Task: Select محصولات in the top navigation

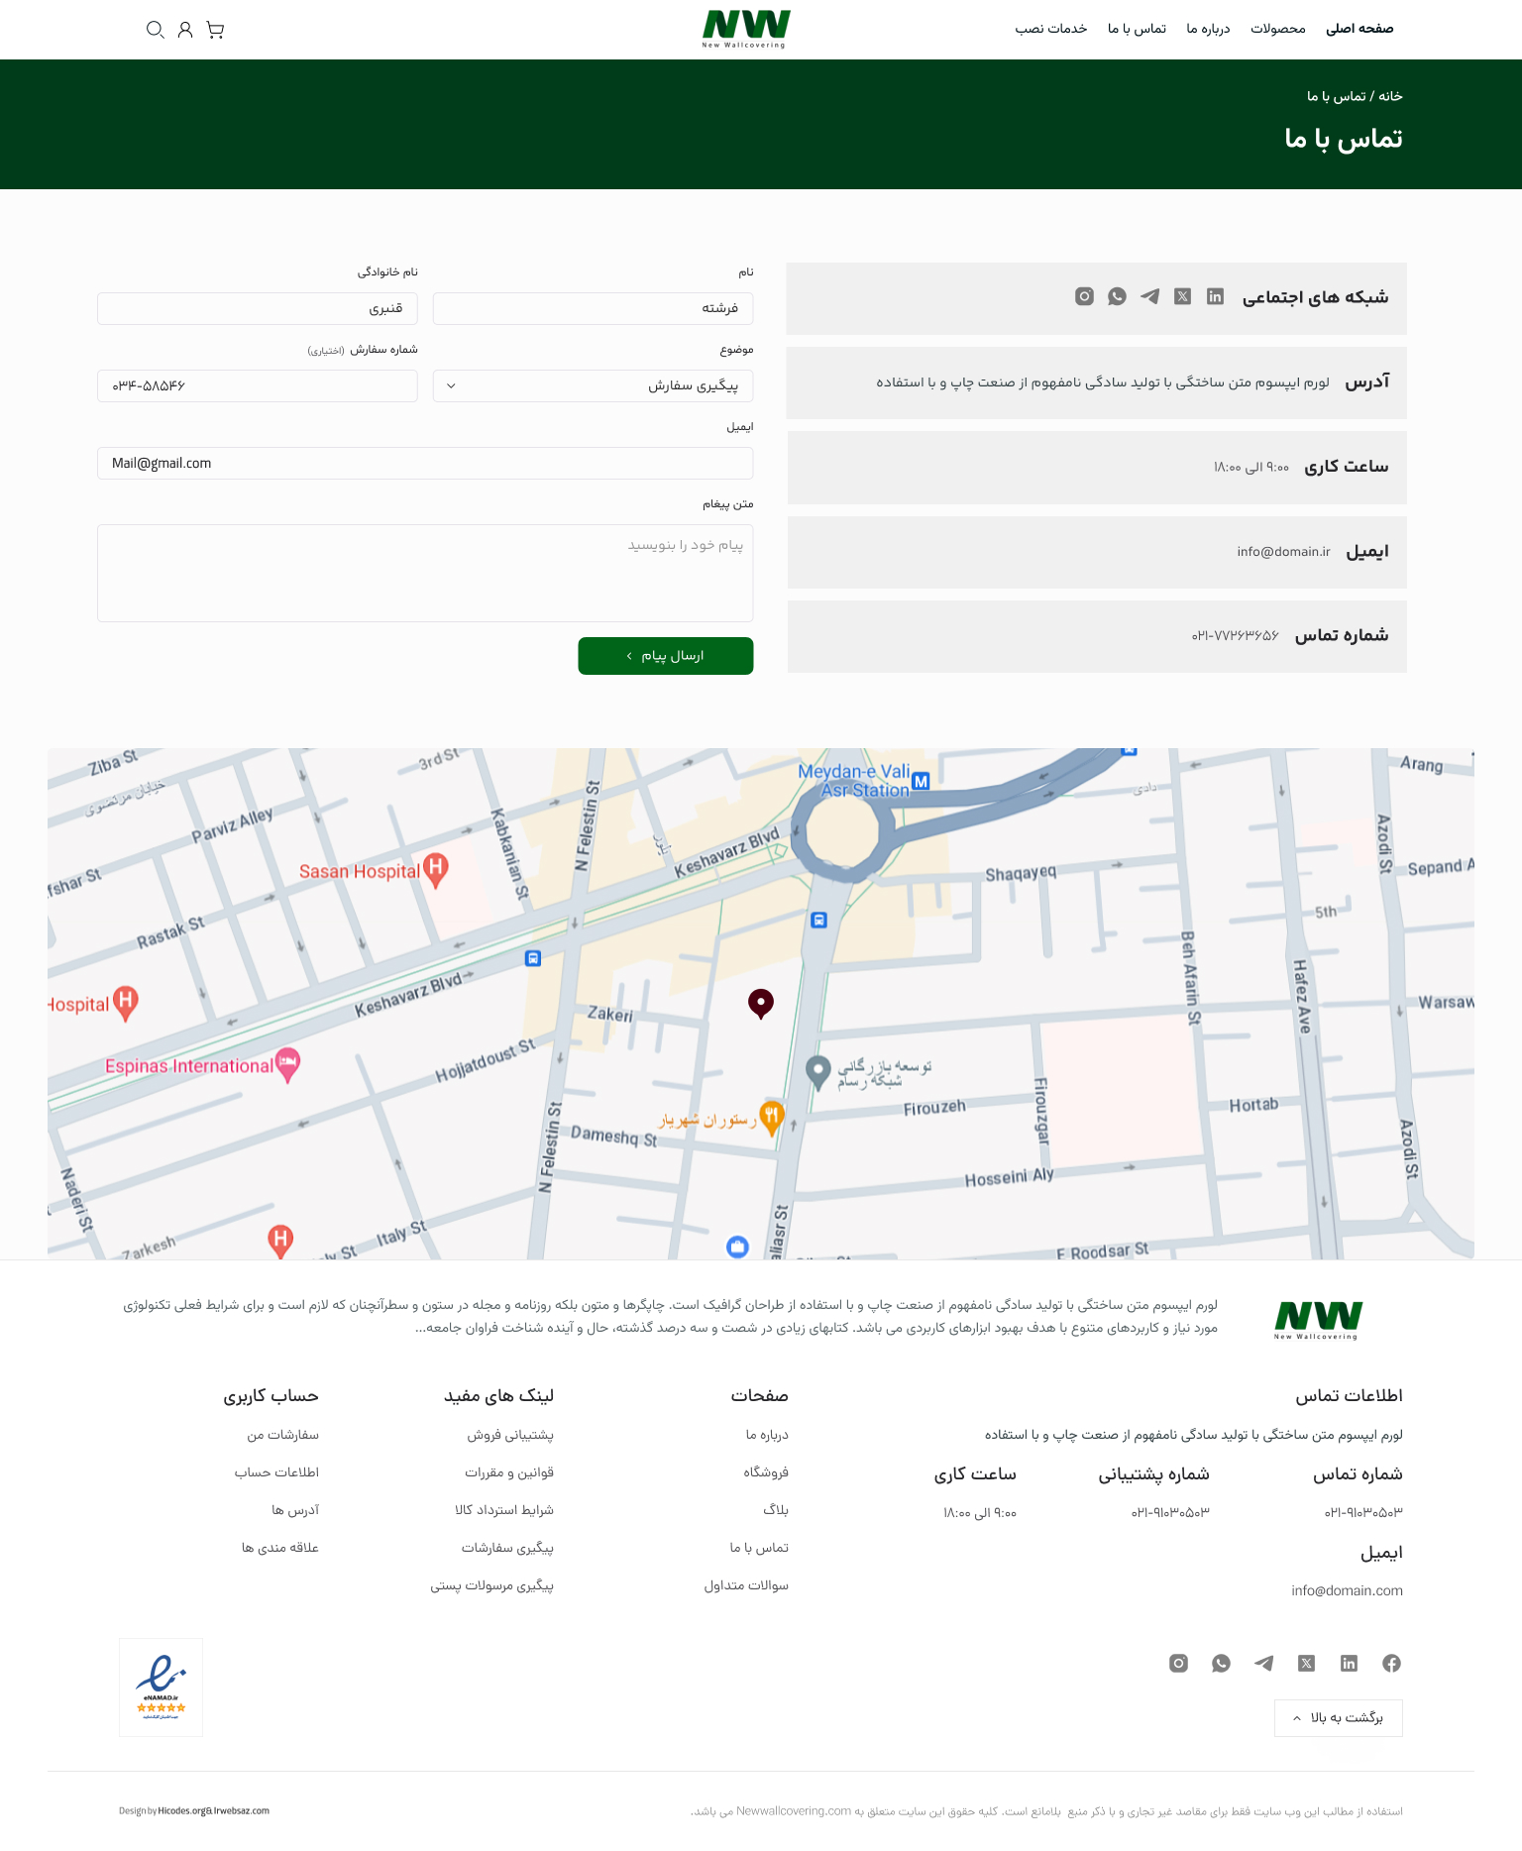Action: [1277, 29]
